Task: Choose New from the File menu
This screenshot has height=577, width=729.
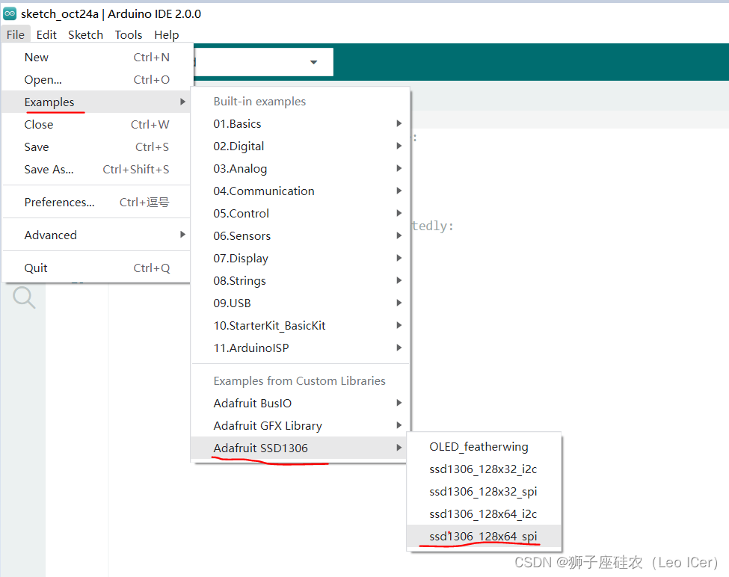Action: click(x=96, y=57)
